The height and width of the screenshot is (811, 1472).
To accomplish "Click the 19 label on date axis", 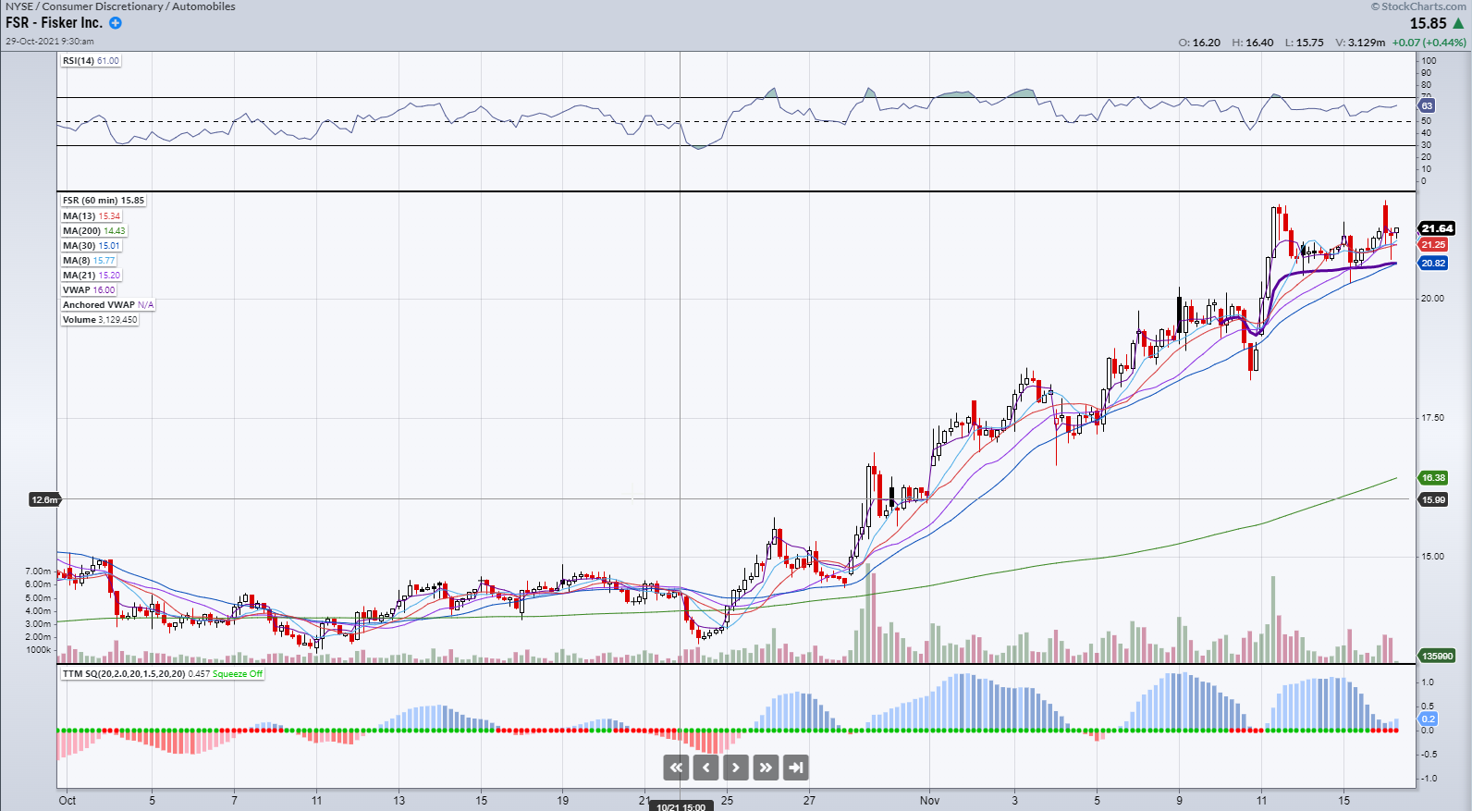I will coord(562,800).
